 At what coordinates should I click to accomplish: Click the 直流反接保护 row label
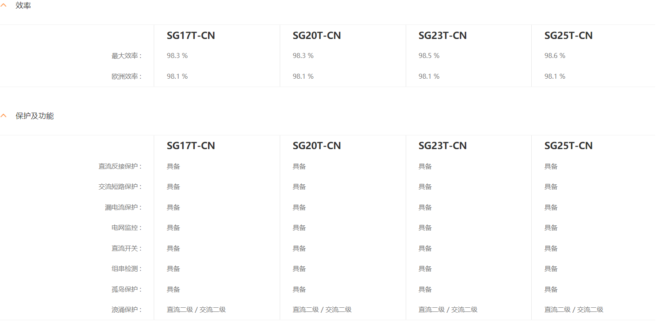120,167
